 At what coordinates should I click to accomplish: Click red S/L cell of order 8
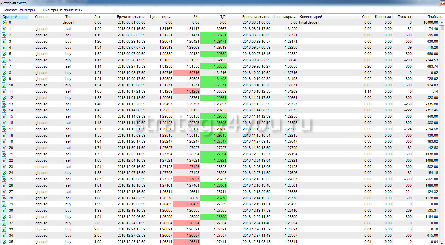coord(186,73)
